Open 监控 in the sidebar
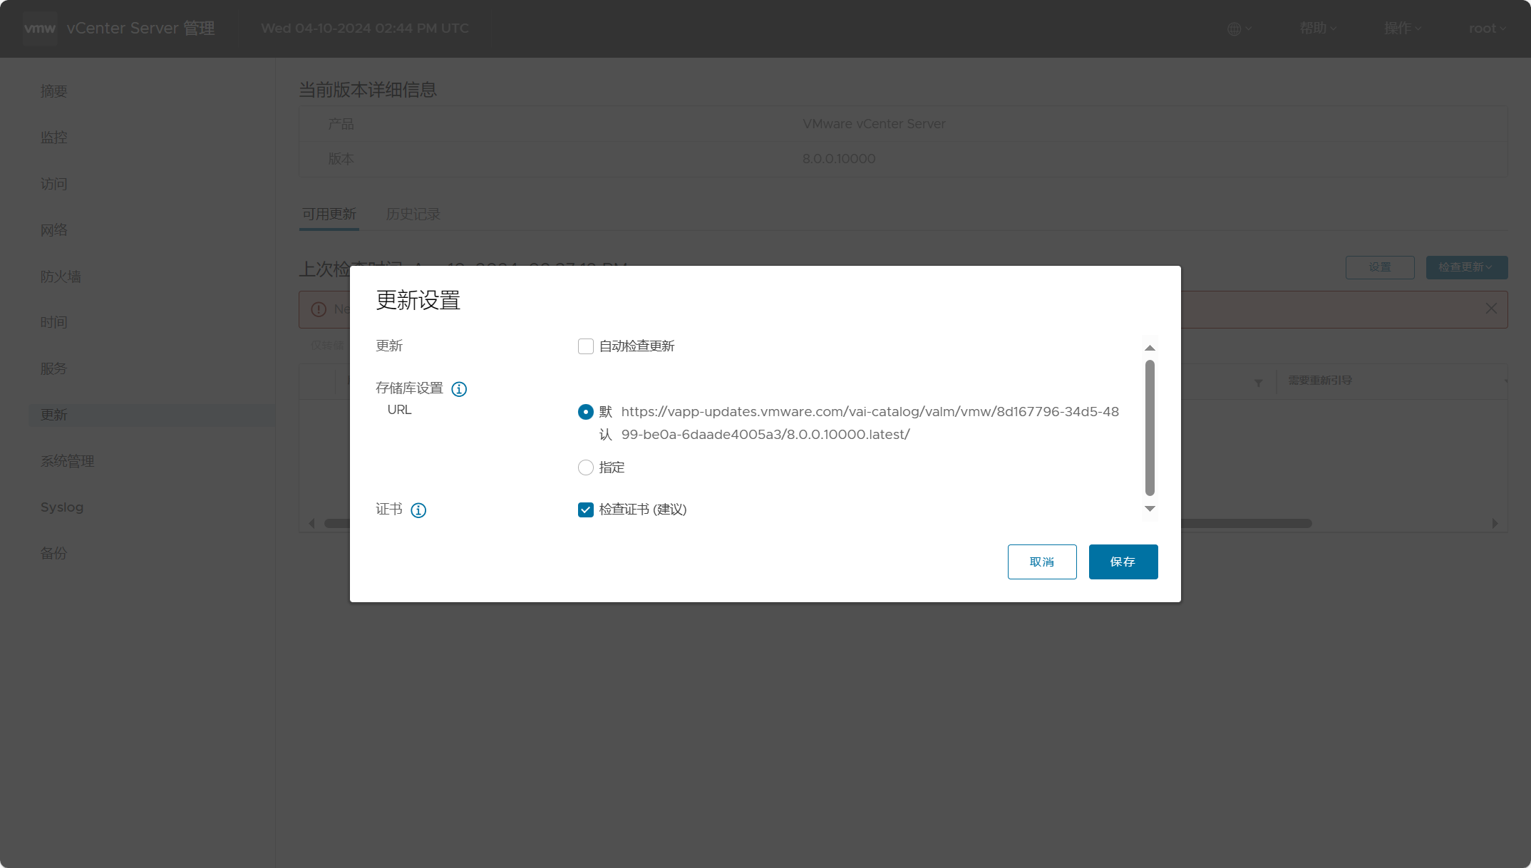This screenshot has height=868, width=1531. tap(54, 138)
